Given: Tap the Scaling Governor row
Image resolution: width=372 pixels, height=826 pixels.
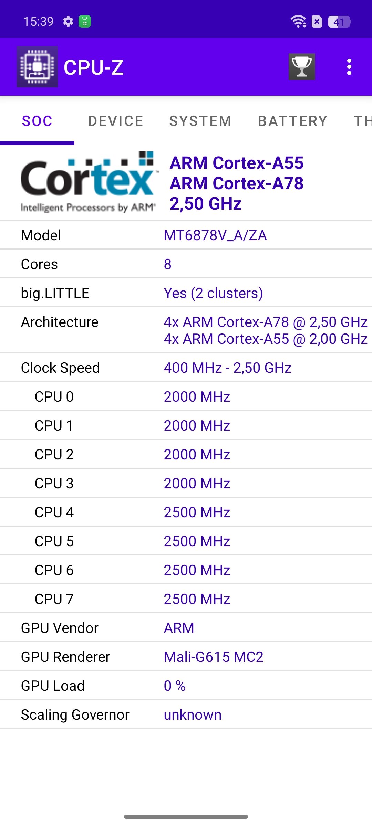Looking at the screenshot, I should pyautogui.click(x=186, y=714).
